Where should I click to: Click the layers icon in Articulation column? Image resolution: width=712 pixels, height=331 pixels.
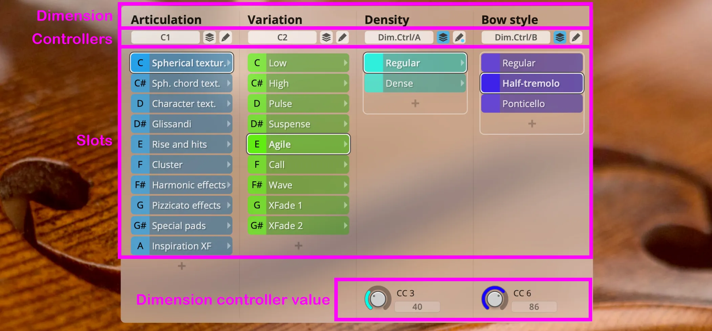210,37
